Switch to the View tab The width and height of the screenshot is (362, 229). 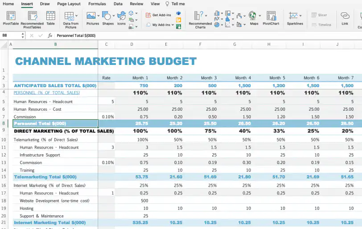pyautogui.click(x=155, y=4)
